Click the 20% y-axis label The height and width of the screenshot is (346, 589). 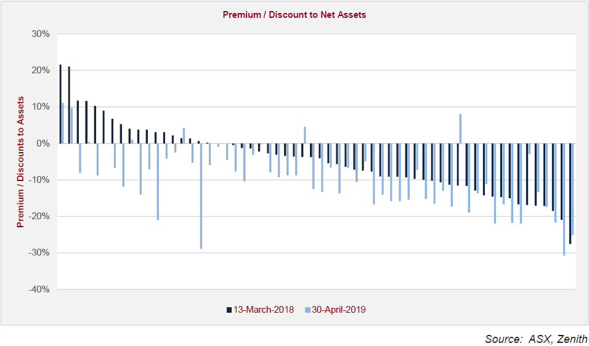click(x=40, y=70)
